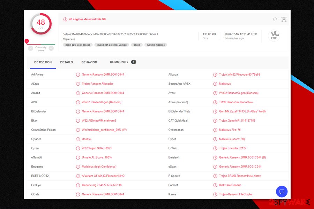314x209 pixels.
Task: Click Cynet's Malicious (score: 90) result
Action: (232, 139)
